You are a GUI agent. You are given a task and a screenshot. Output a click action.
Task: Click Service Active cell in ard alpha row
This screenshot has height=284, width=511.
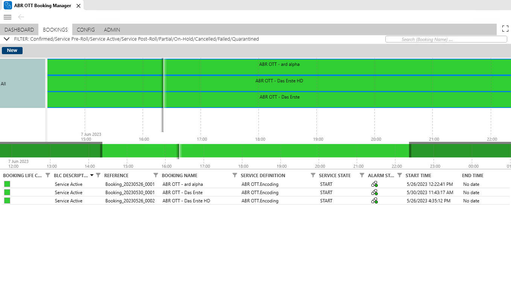[68, 184]
